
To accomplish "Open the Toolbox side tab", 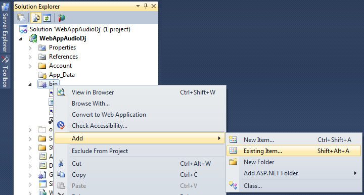I will click(5, 72).
